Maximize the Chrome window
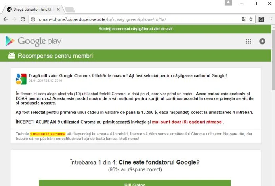 coord(255,4)
